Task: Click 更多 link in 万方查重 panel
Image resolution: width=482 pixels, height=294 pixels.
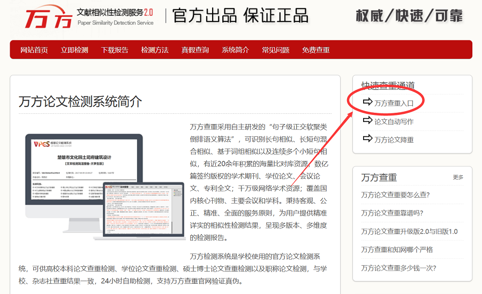Action: [x=458, y=177]
